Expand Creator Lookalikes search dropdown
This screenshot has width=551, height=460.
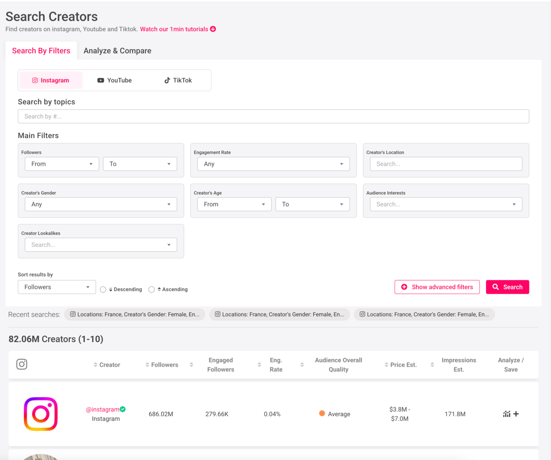tap(101, 245)
